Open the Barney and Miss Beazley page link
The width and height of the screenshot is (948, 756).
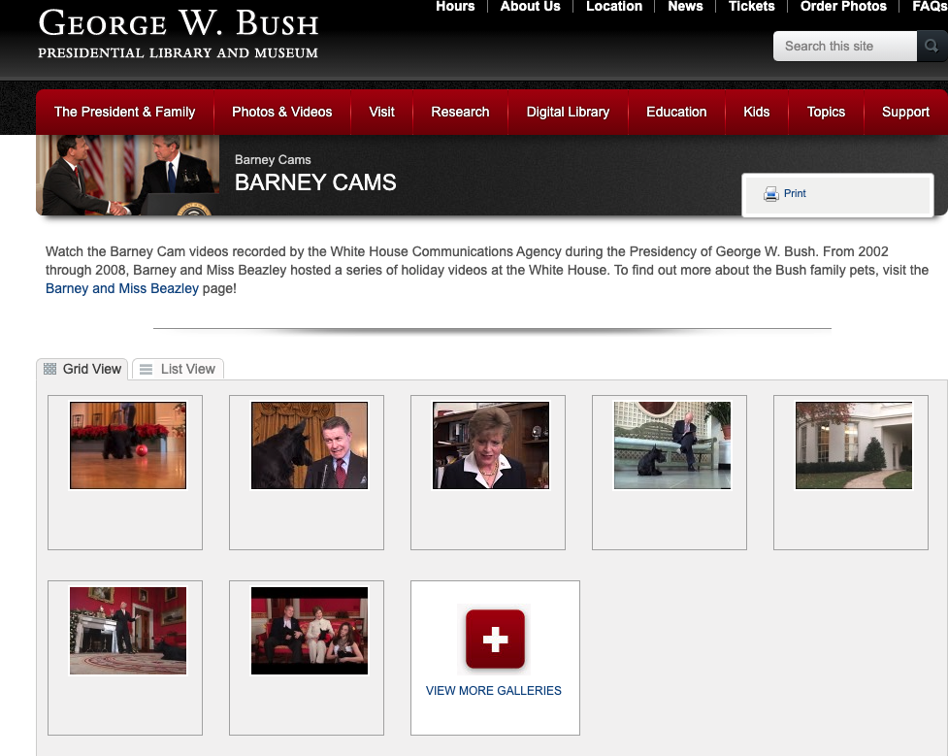[122, 288]
